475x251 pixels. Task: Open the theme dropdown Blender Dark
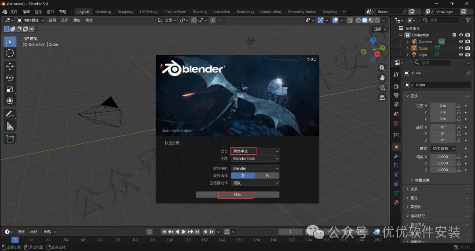pos(255,159)
